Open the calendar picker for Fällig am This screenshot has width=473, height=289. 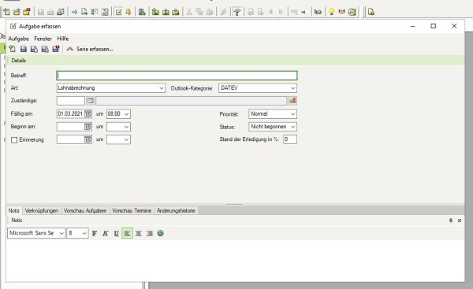click(88, 114)
